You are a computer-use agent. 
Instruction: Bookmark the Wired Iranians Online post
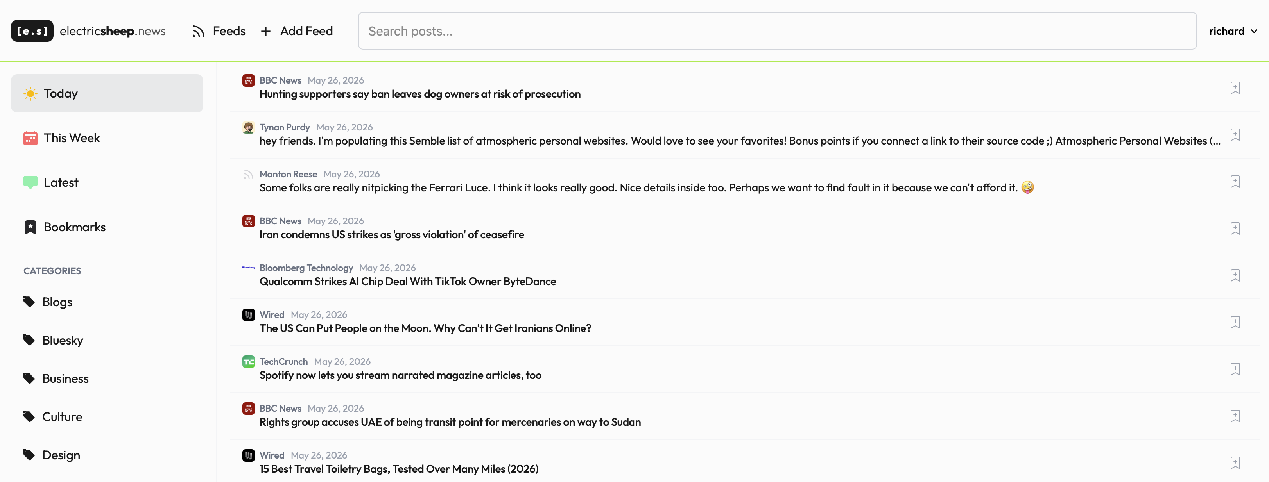click(1235, 322)
